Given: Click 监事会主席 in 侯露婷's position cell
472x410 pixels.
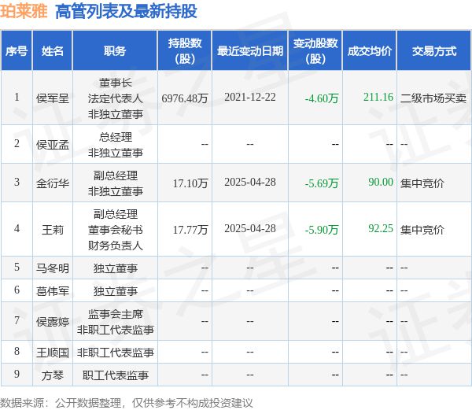Looking at the screenshot, I should 116,314.
